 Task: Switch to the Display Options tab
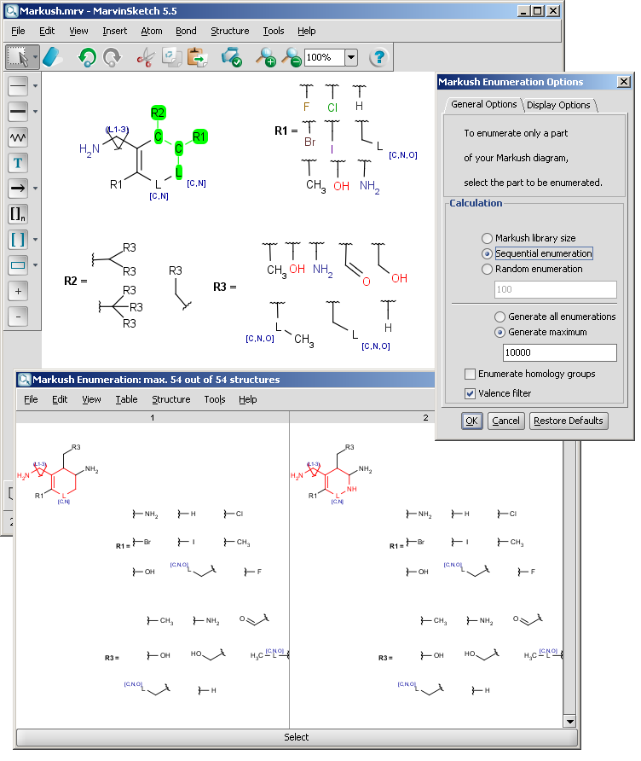558,105
